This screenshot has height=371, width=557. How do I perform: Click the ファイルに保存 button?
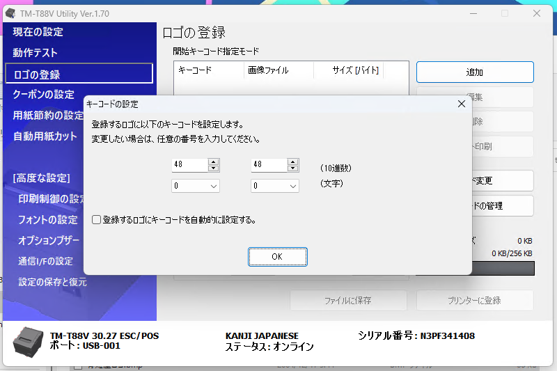tap(348, 301)
